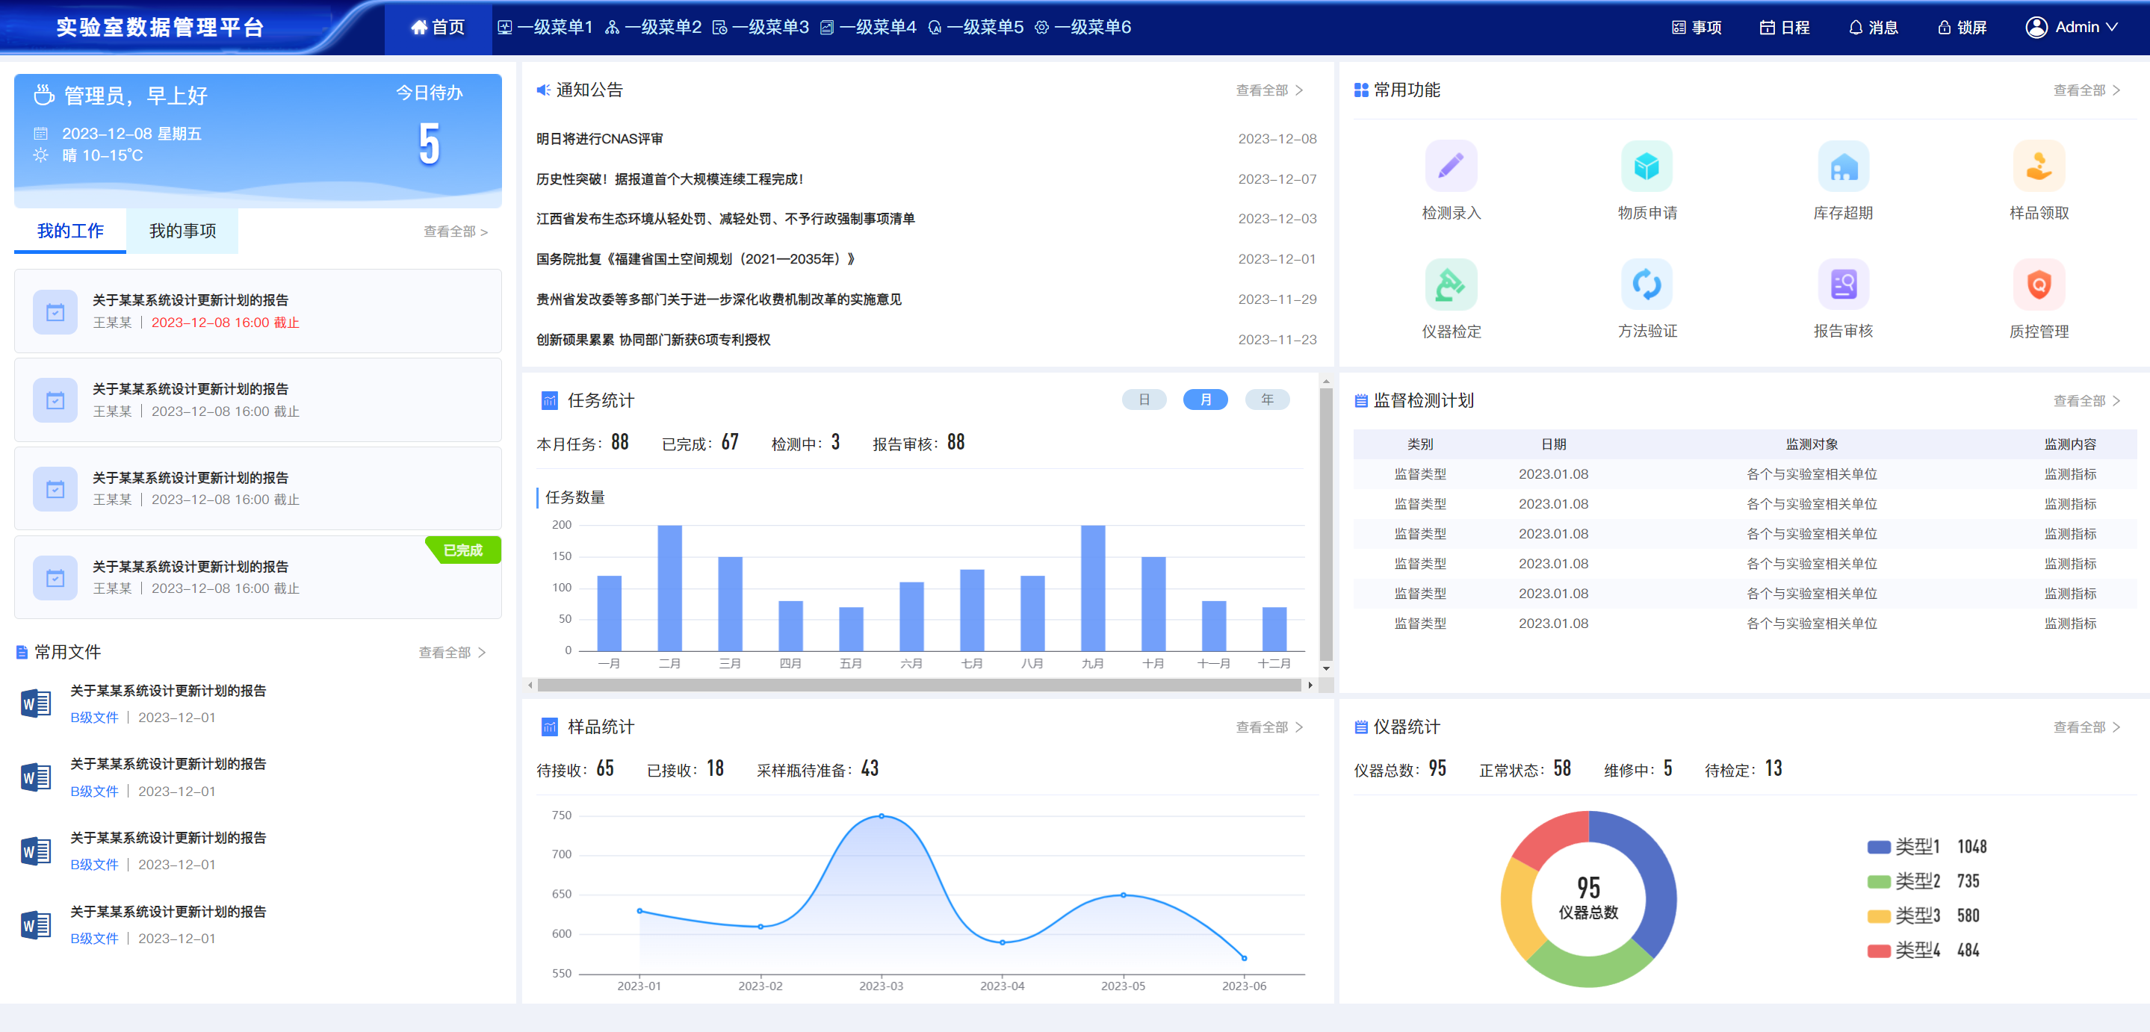This screenshot has width=2150, height=1032.
Task: Click the 今日待办 count 5
Action: (429, 144)
